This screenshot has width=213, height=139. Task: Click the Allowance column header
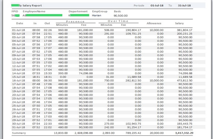click(x=154, y=23)
